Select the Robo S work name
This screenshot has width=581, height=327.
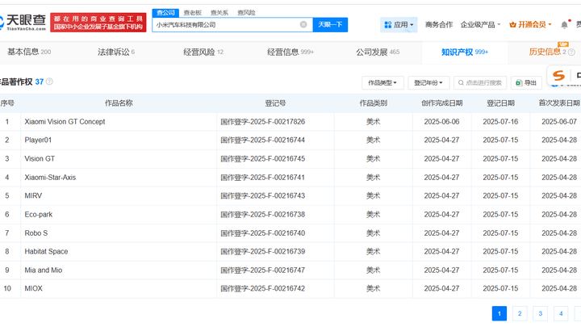click(x=36, y=233)
